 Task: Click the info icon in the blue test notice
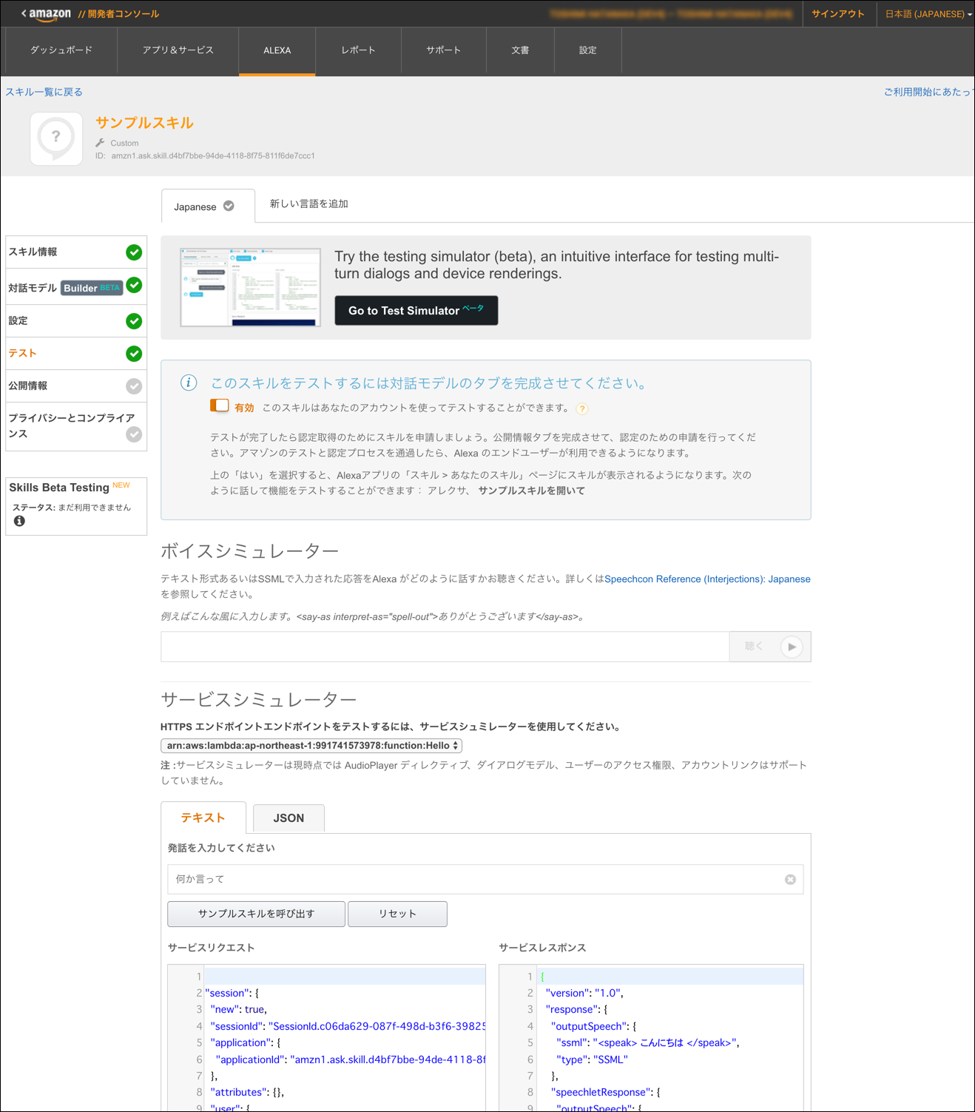[189, 383]
